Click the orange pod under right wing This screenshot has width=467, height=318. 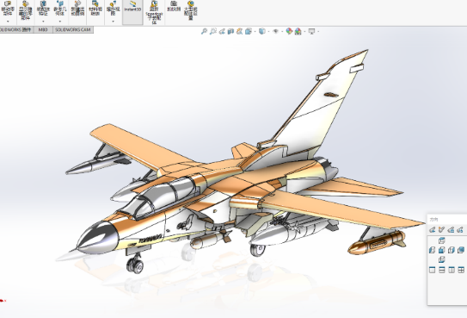(x=377, y=242)
